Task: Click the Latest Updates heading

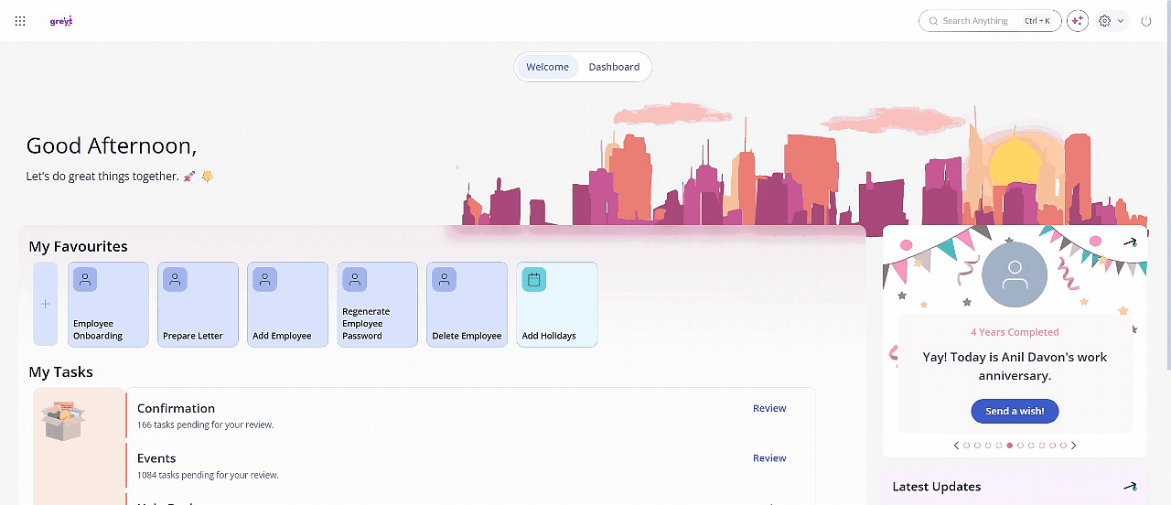Action: click(x=936, y=487)
